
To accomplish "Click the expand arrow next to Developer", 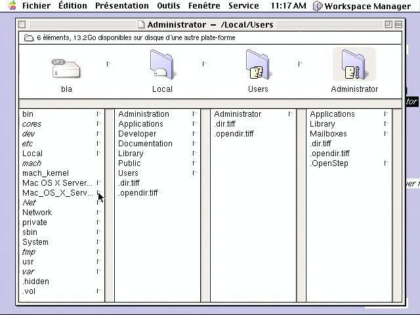I will 195,133.
